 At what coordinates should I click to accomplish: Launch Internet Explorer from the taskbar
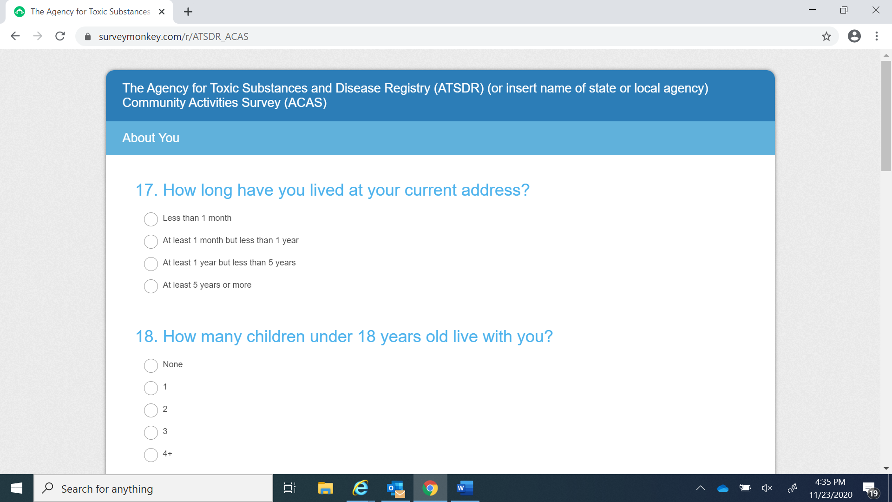[361, 488]
